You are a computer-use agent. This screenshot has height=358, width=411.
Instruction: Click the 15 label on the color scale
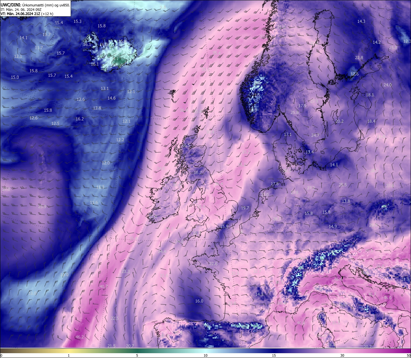(x=274, y=355)
